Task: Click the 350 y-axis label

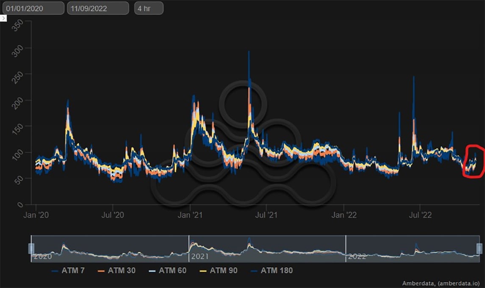Action: [x=17, y=25]
